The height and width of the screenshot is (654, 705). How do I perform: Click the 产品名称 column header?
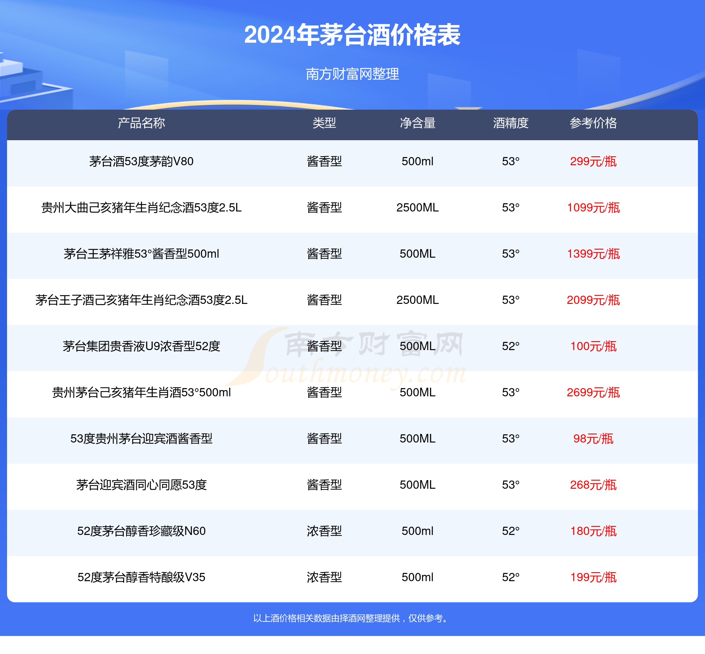click(141, 123)
